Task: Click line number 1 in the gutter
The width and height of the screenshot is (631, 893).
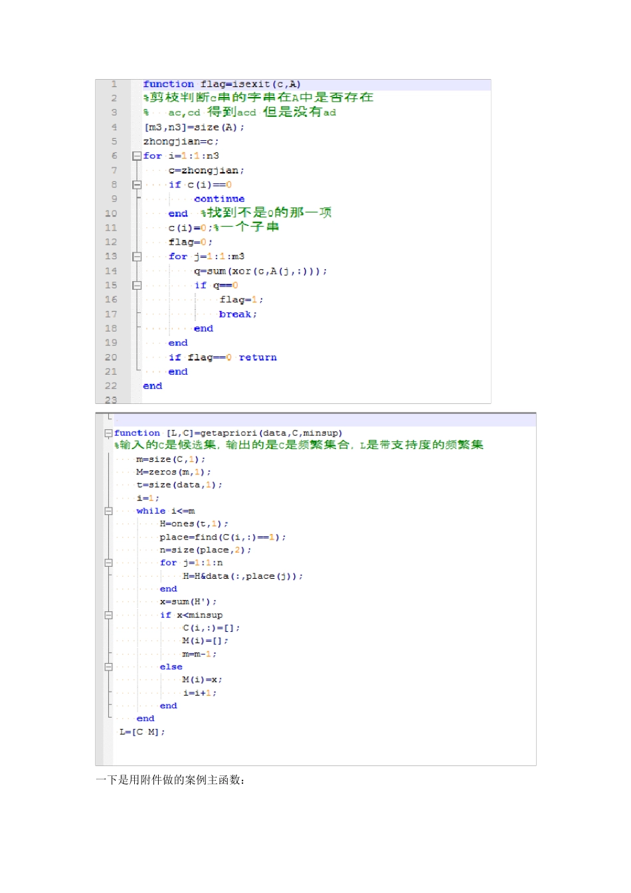Action: pos(114,84)
